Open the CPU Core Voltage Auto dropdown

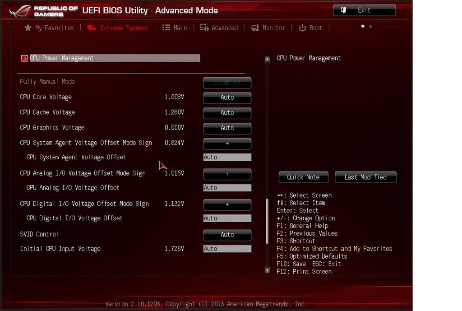[x=227, y=98]
